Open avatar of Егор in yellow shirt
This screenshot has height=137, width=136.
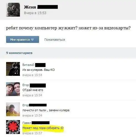click(13, 109)
